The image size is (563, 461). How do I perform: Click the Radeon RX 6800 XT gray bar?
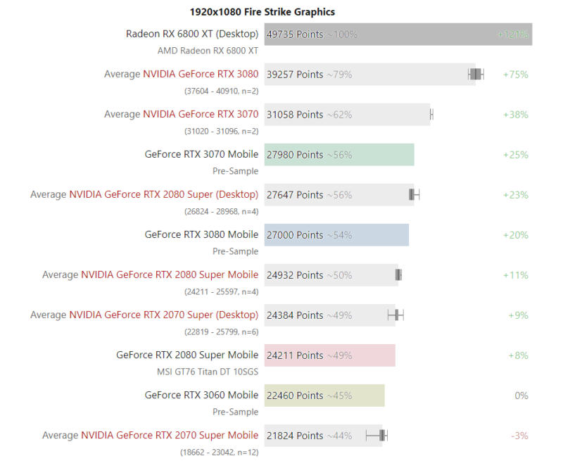398,34
